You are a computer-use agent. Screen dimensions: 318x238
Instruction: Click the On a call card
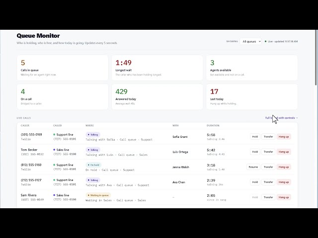click(63, 97)
